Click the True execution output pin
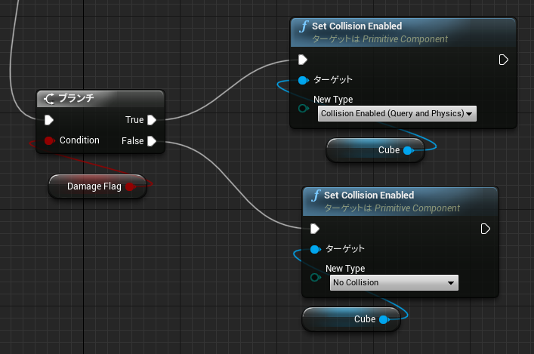This screenshot has height=354, width=534. [152, 120]
